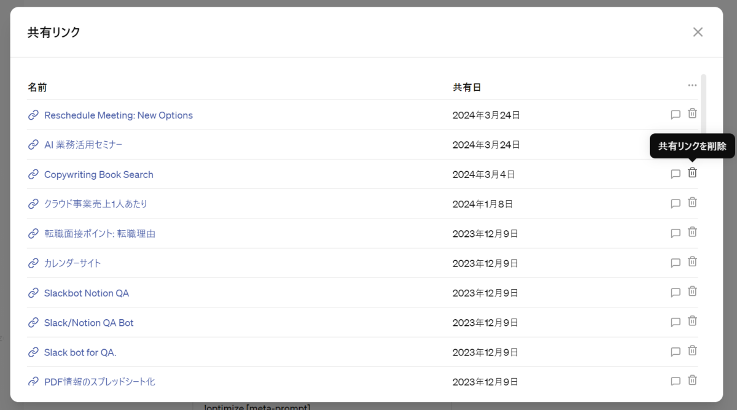Image resolution: width=737 pixels, height=410 pixels.
Task: Open the AI 業務活用セミナー link
Action: 84,145
